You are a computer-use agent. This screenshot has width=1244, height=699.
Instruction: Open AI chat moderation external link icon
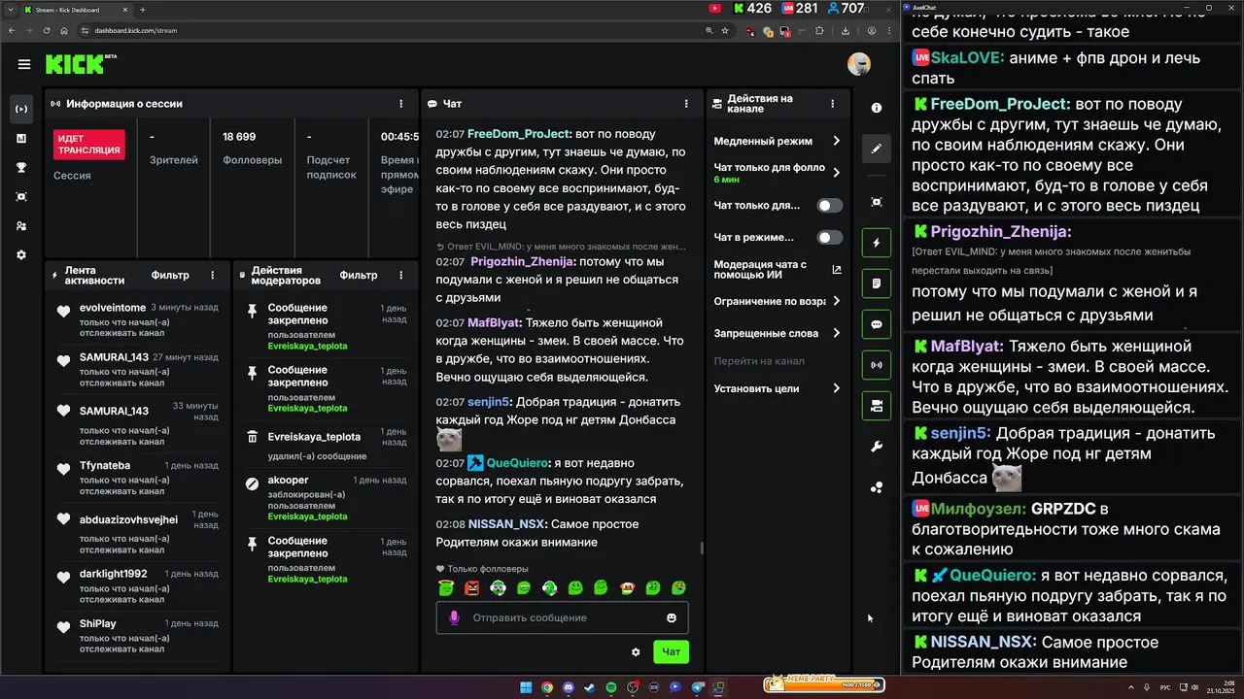837,269
